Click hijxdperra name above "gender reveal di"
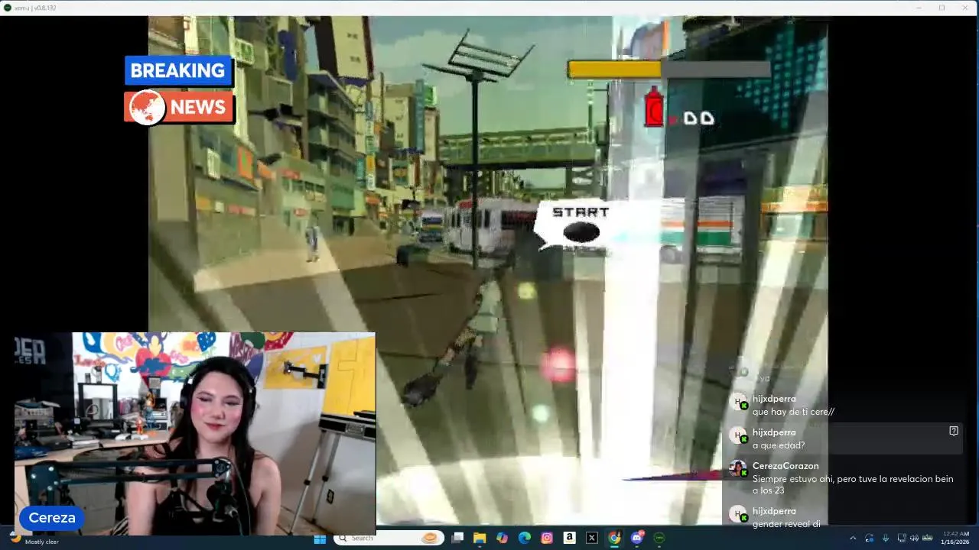This screenshot has width=979, height=550. tap(774, 511)
